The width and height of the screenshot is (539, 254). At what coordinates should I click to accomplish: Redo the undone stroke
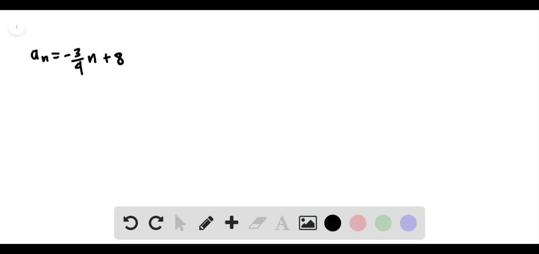coord(156,223)
